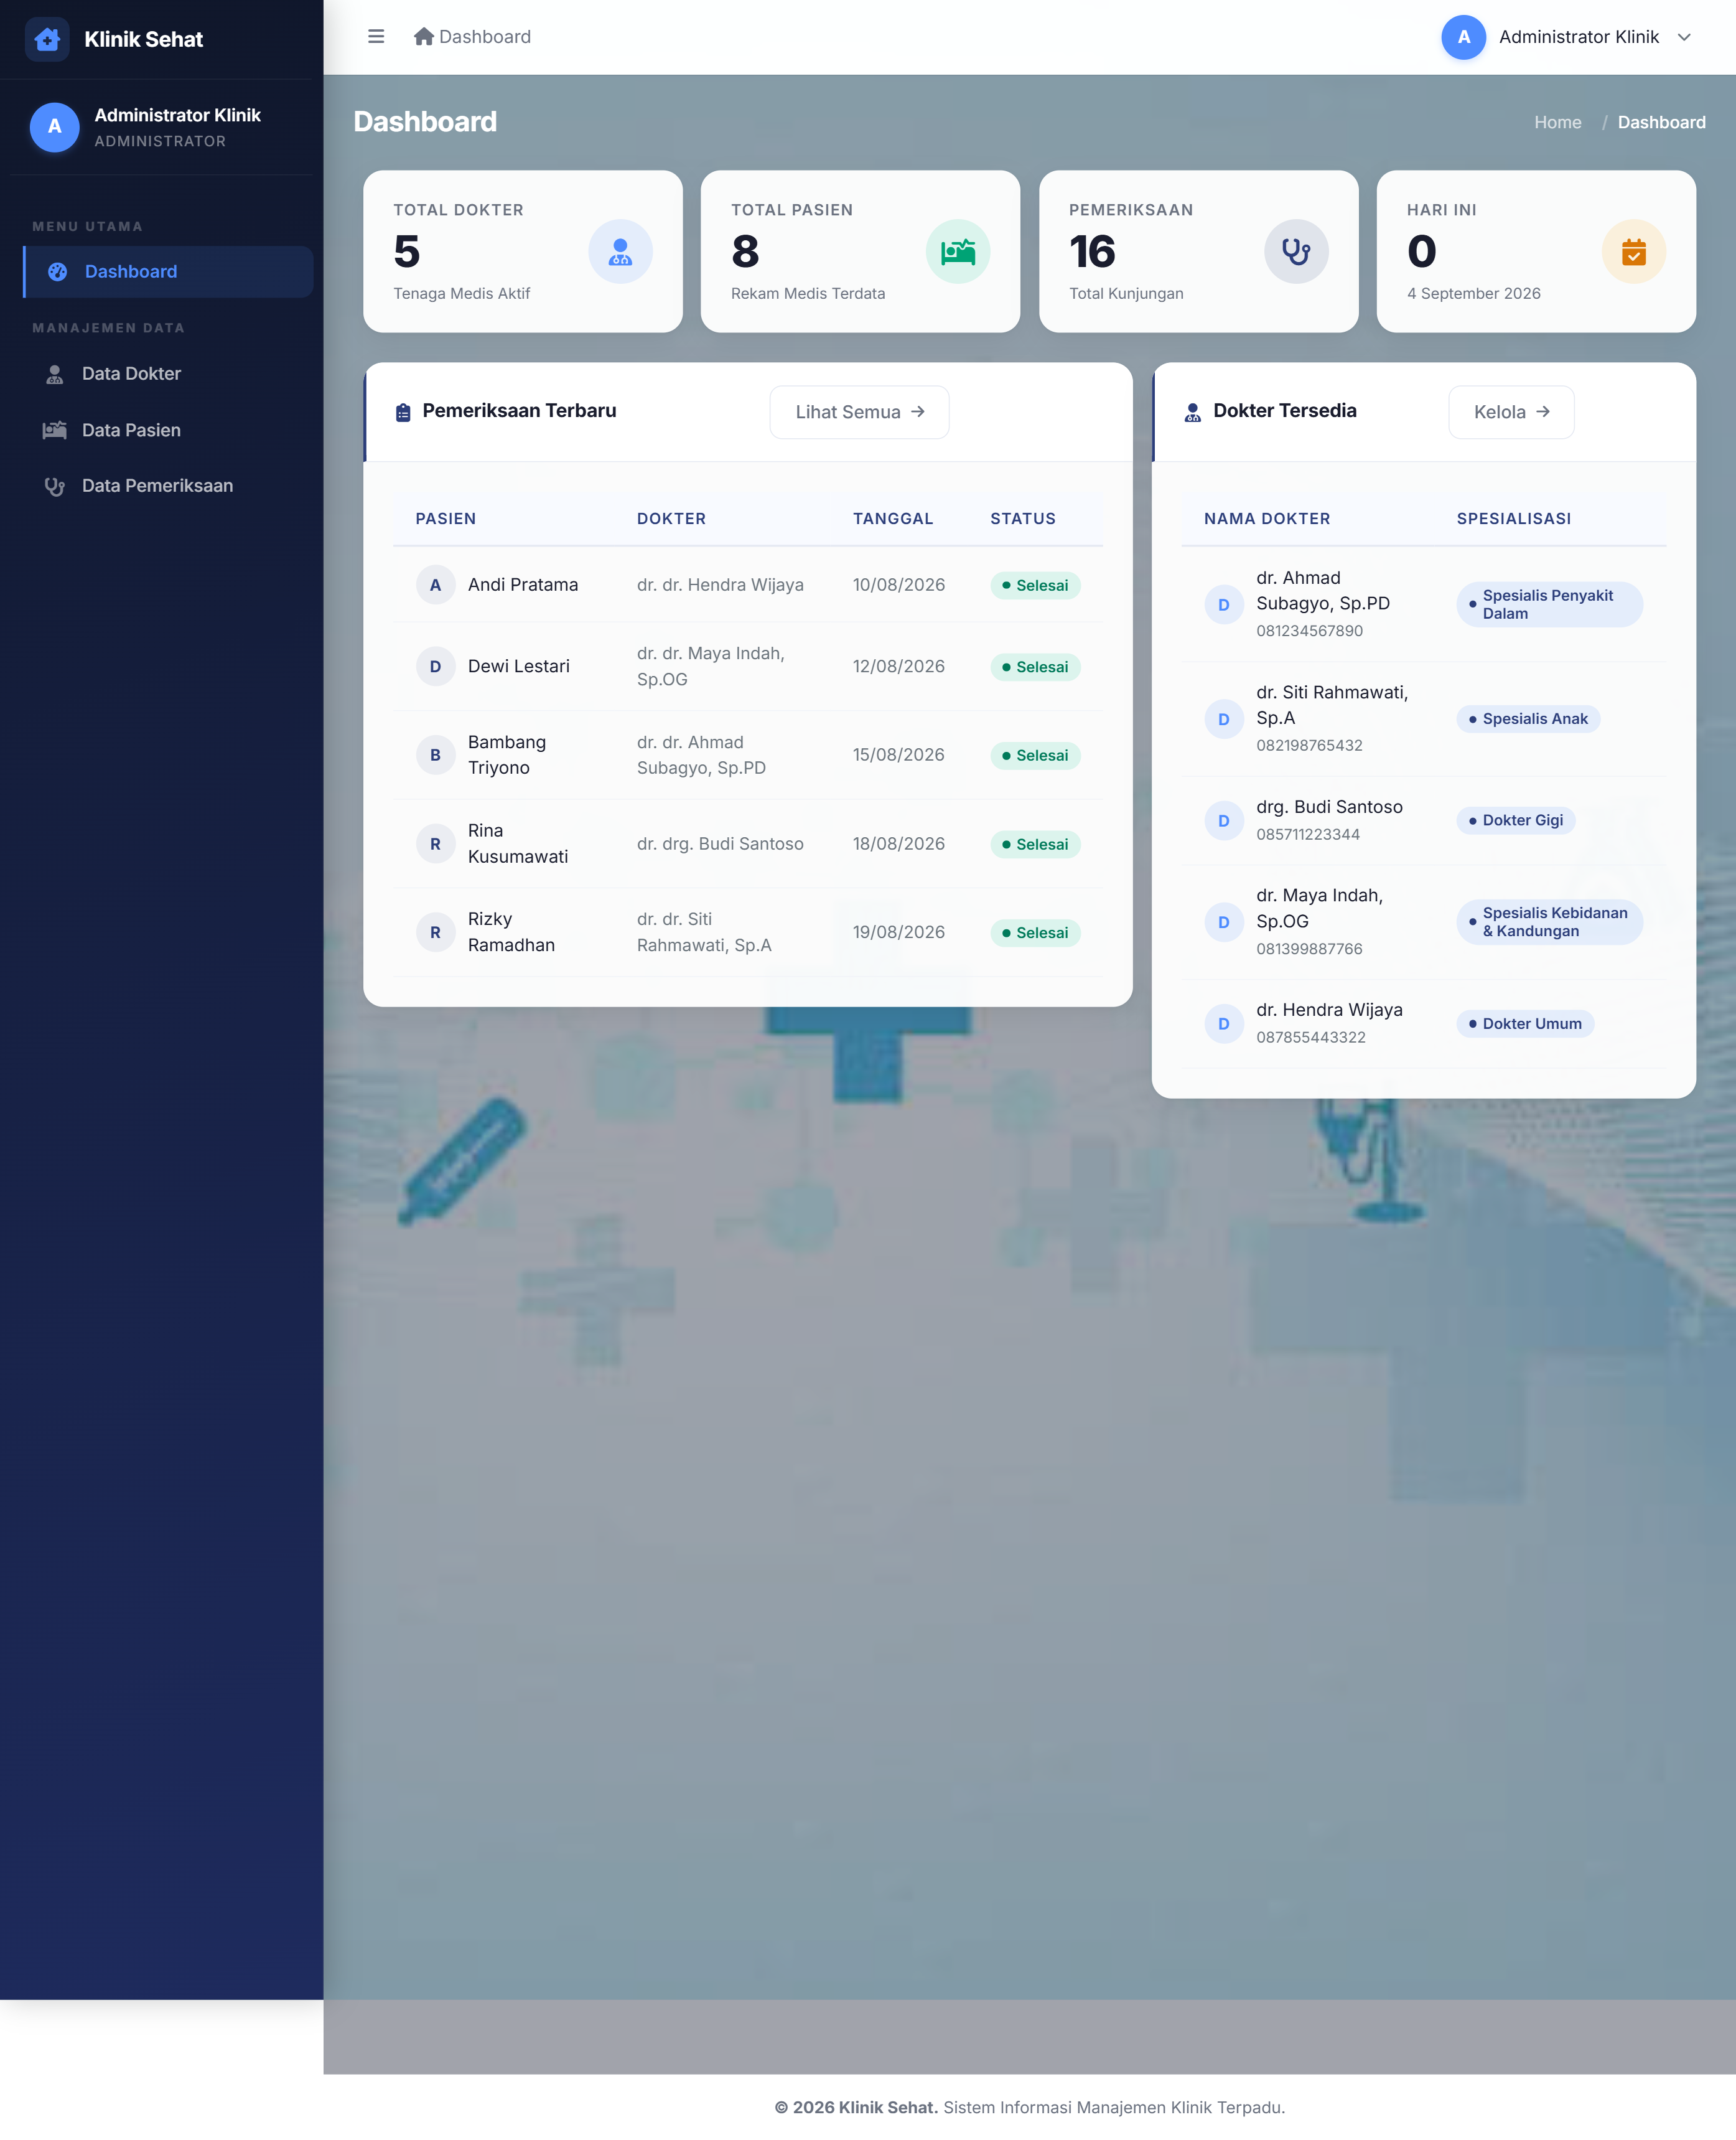Click the Spesialis Kebidanan & Kandungan badge
This screenshot has height=2140, width=1736.
point(1549,922)
